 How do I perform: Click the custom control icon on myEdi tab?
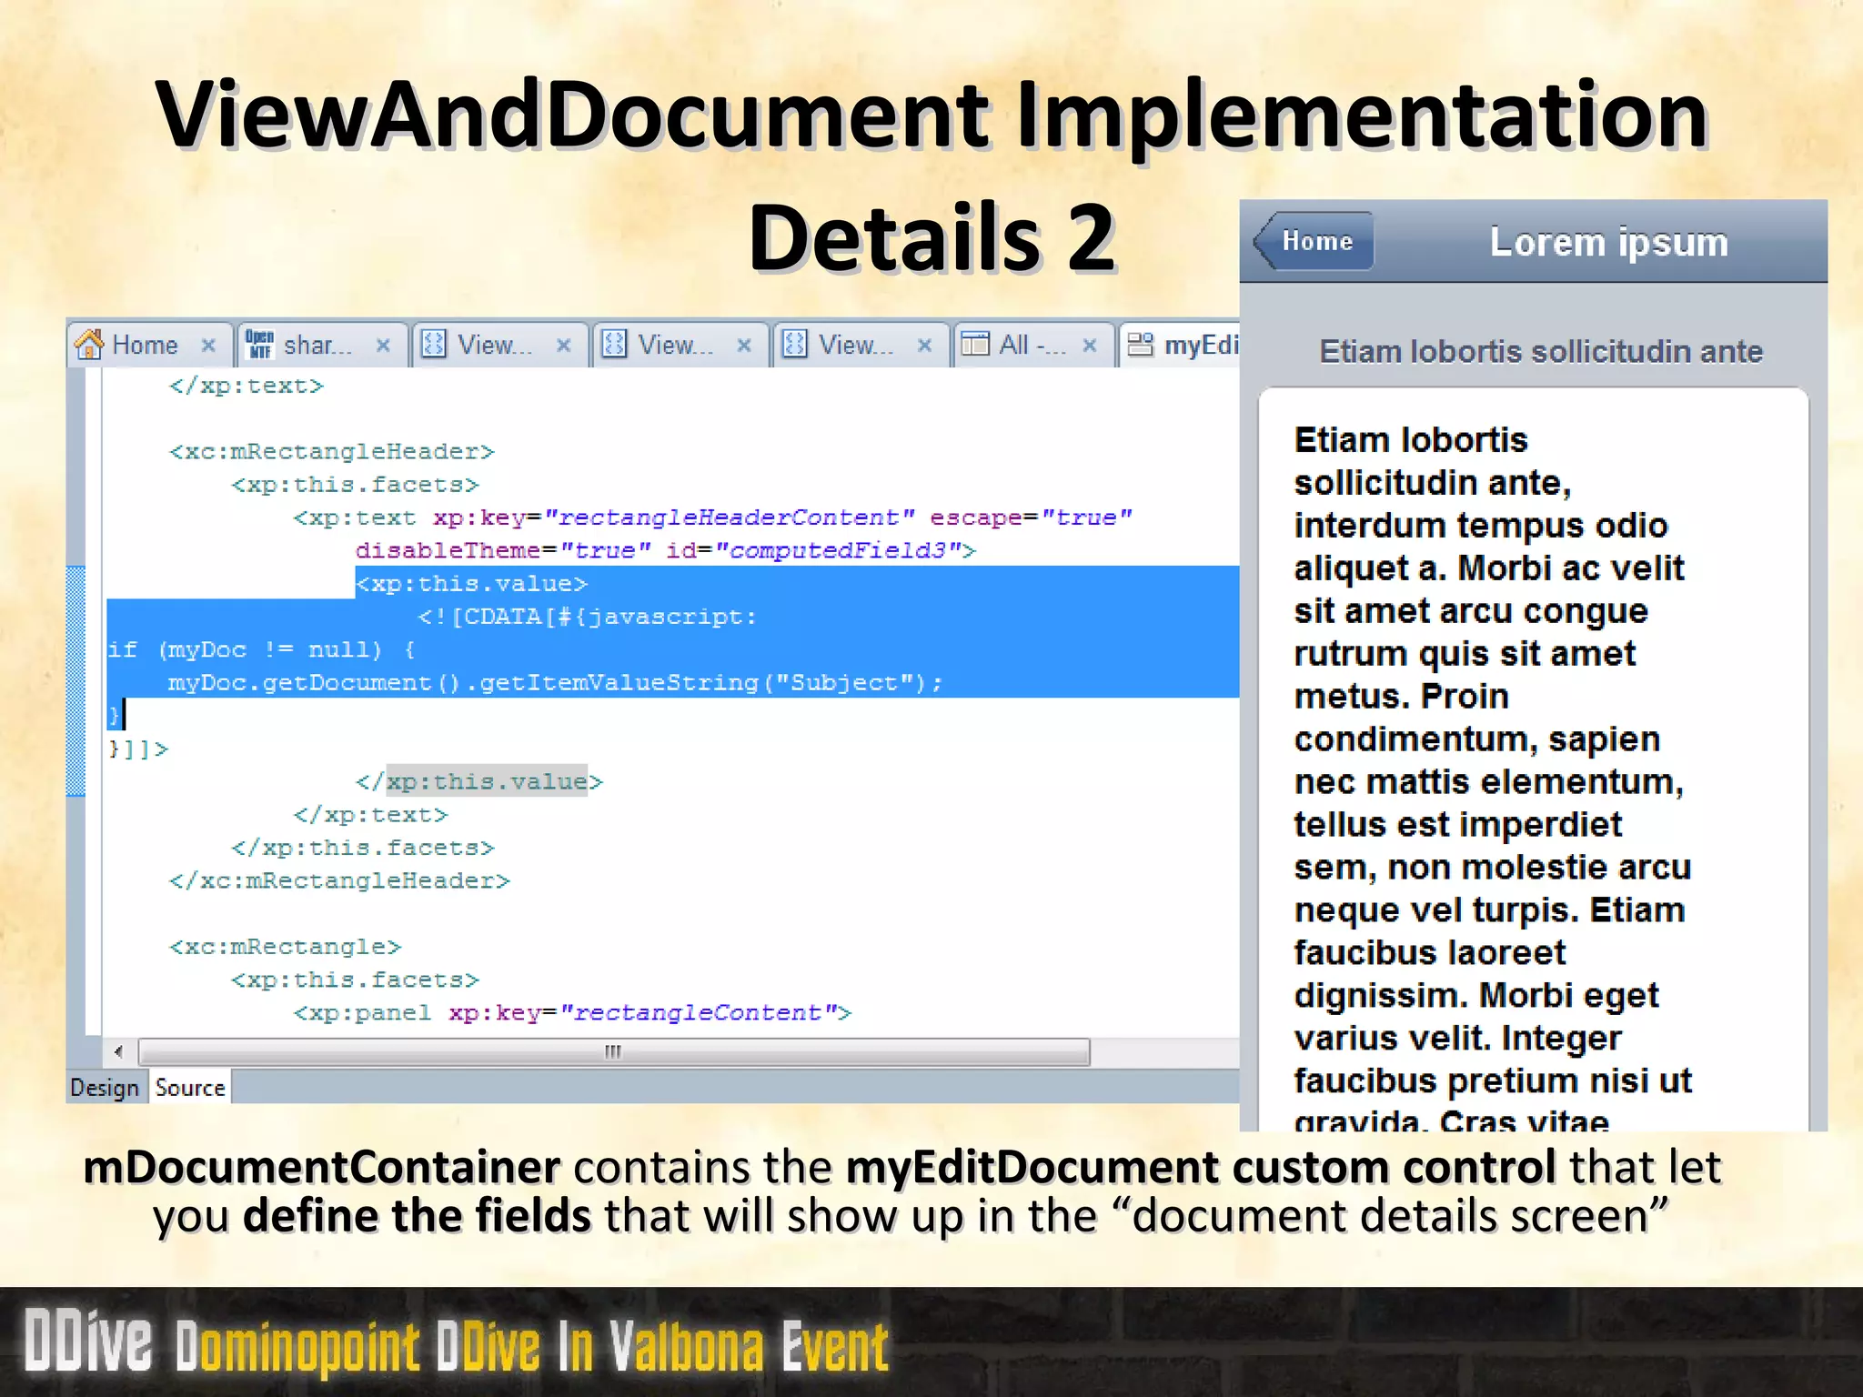1140,345
